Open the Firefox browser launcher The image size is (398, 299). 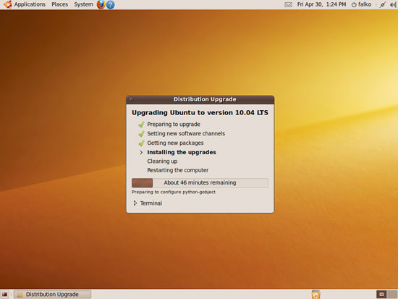point(101,4)
